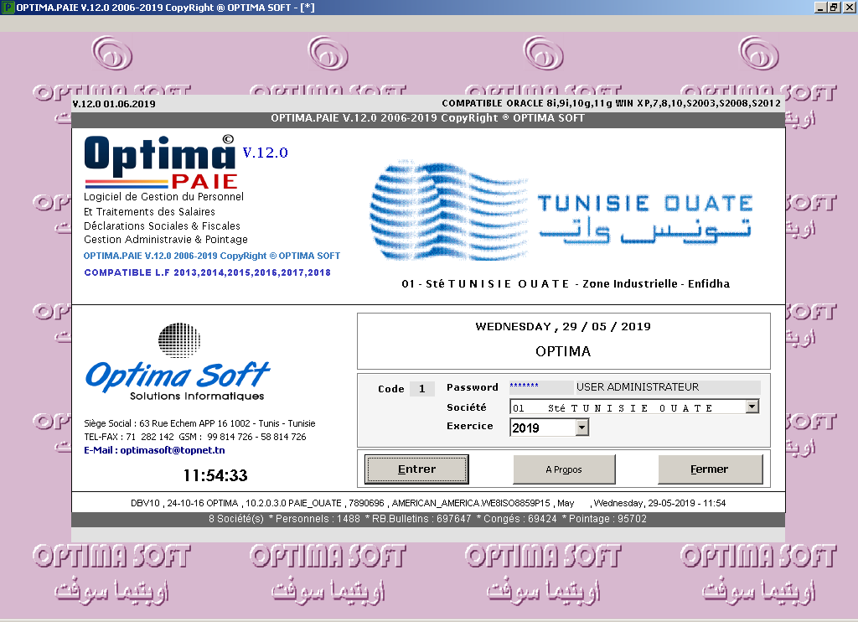Click the TEL-FAX phone numbers line
Image resolution: width=858 pixels, height=622 pixels.
coord(194,437)
